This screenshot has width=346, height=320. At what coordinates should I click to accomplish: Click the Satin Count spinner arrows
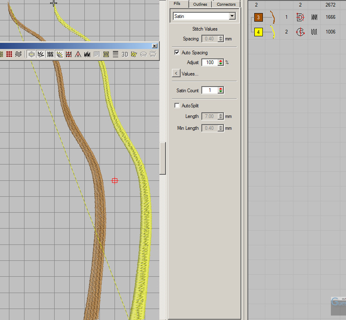coord(220,90)
